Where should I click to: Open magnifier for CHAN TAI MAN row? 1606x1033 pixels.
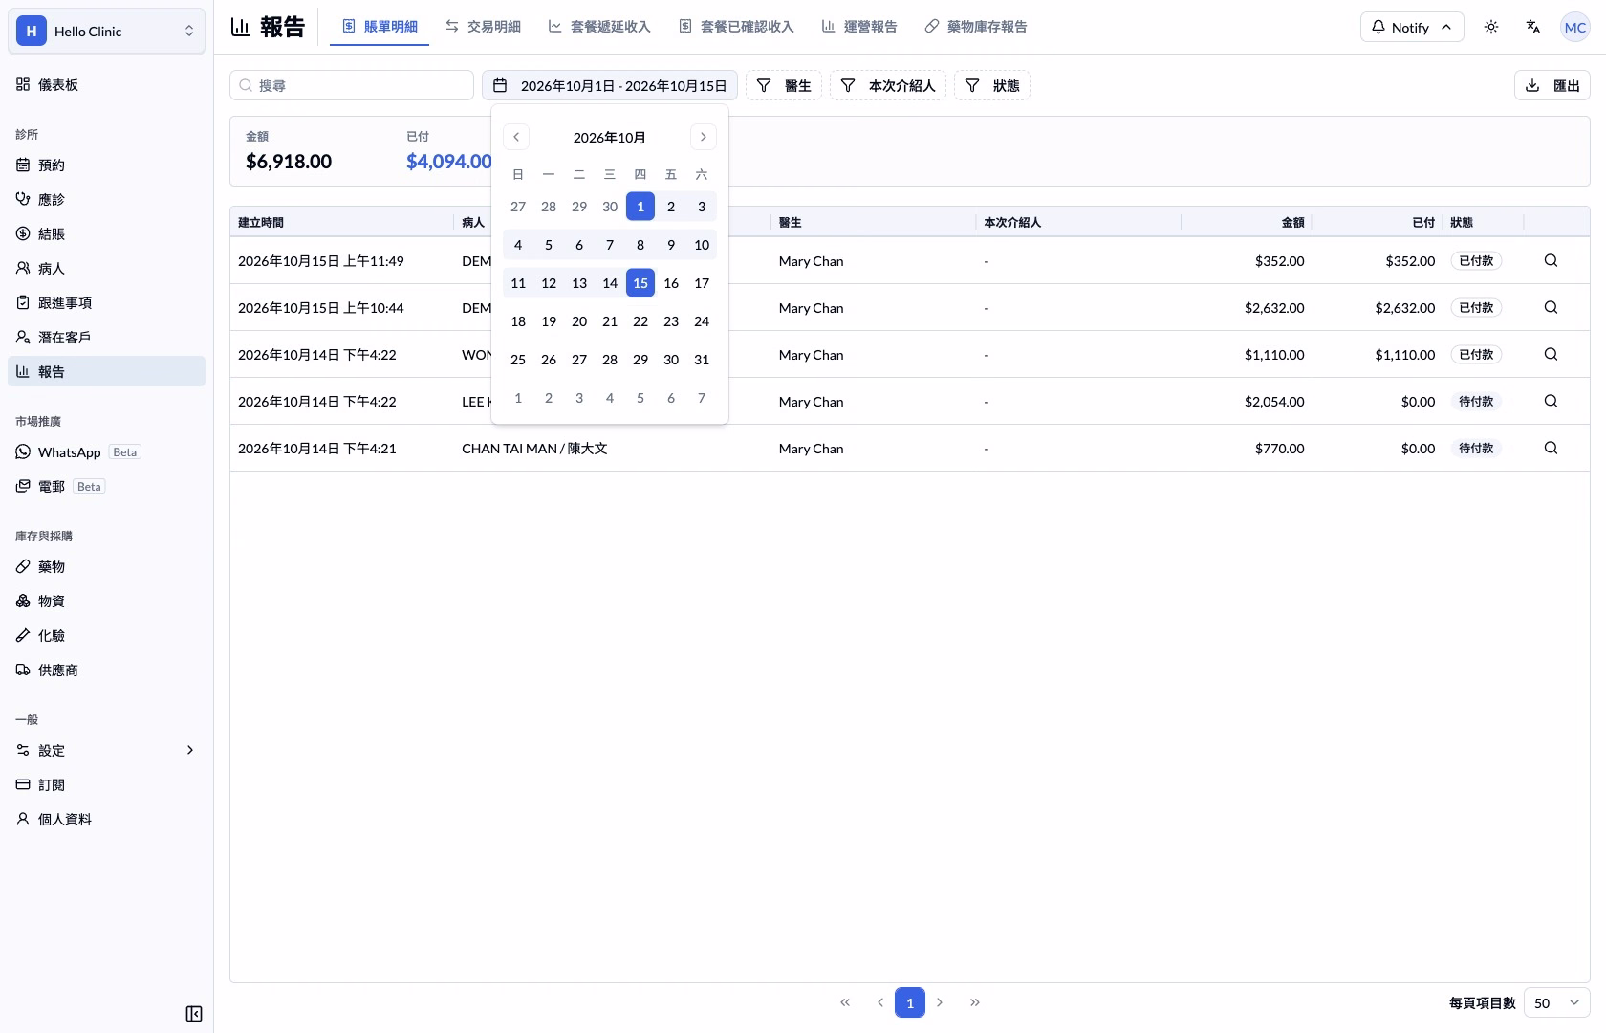pyautogui.click(x=1551, y=448)
